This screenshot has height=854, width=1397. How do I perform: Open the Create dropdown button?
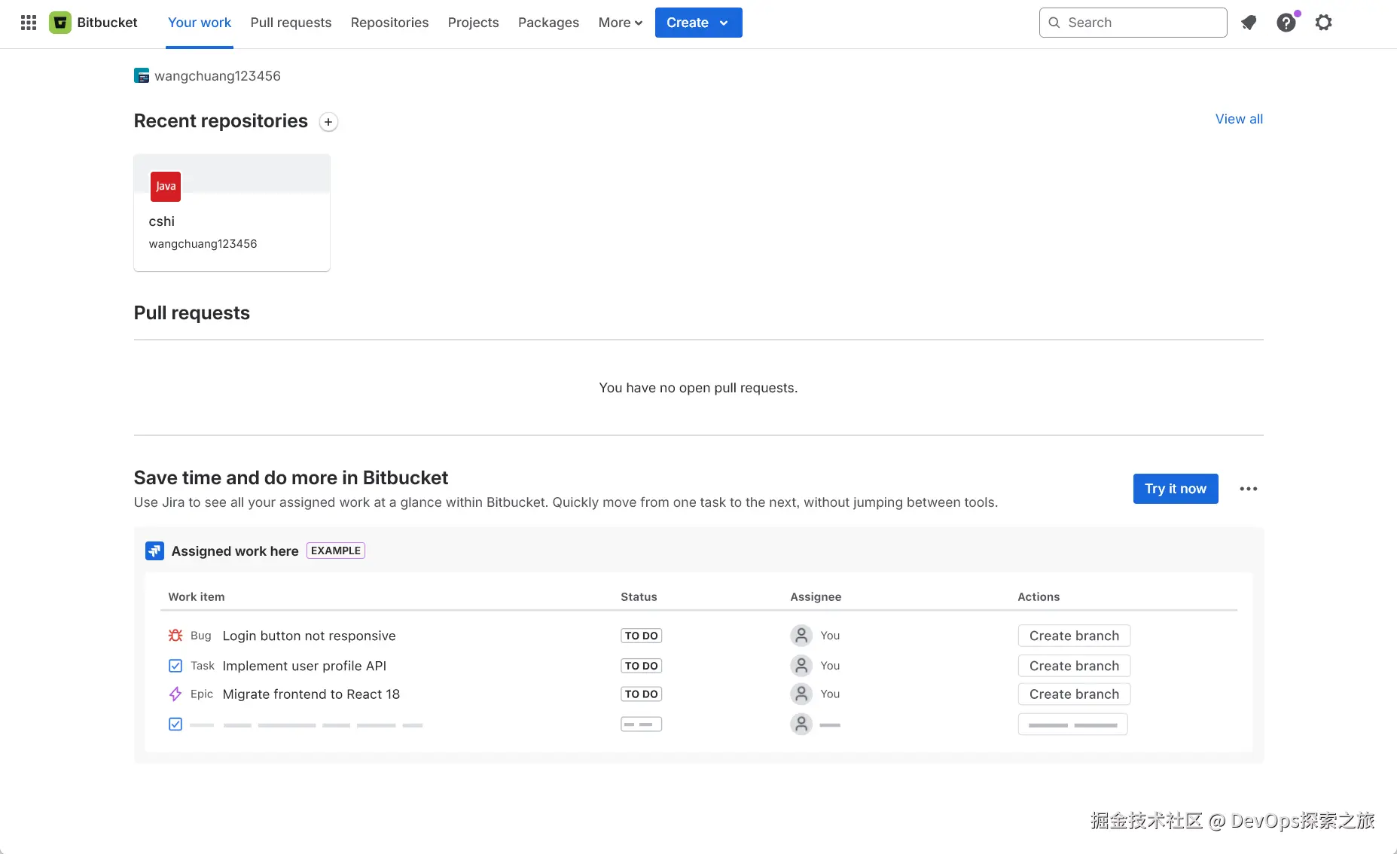[x=698, y=23]
